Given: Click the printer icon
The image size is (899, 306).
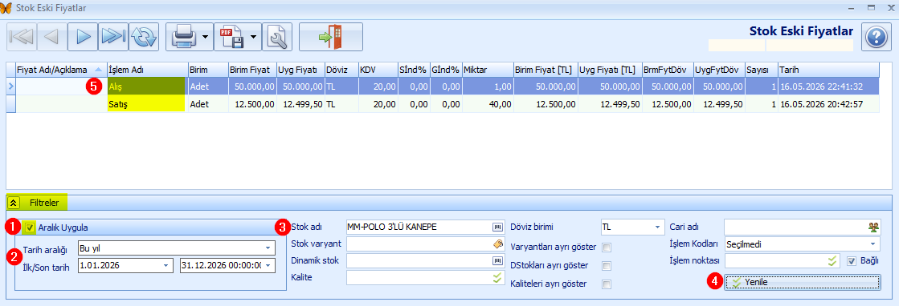Looking at the screenshot, I should pyautogui.click(x=184, y=37).
